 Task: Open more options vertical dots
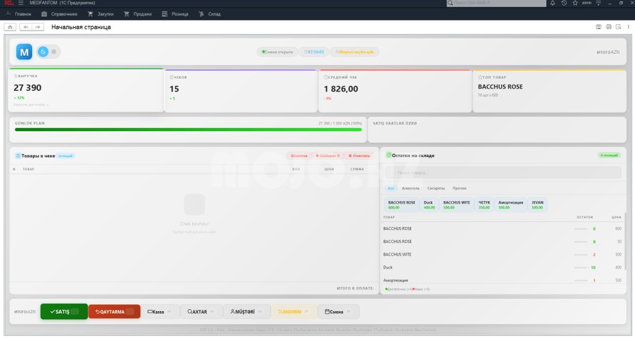pos(629,27)
